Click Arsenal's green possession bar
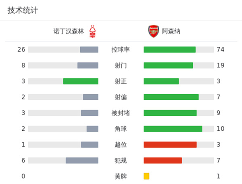The height and width of the screenshot is (184, 242). (169, 50)
